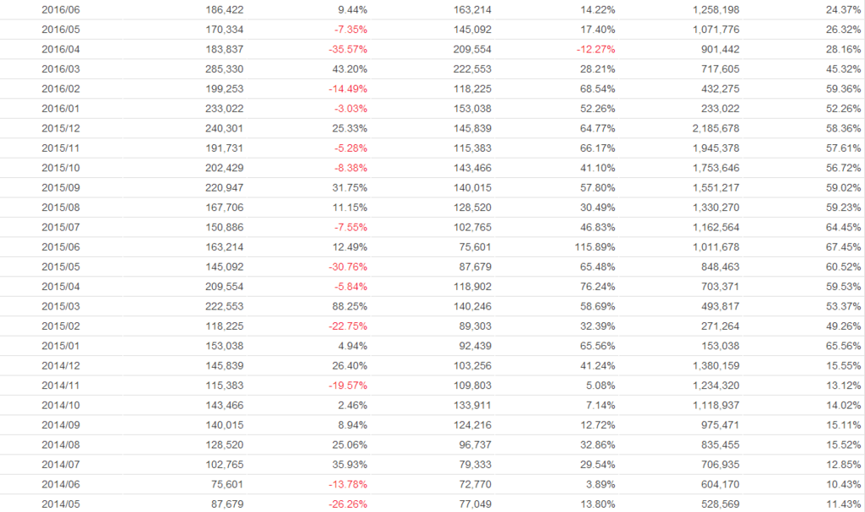Select the red -26.26% cell
This screenshot has width=865, height=512.
point(348,504)
